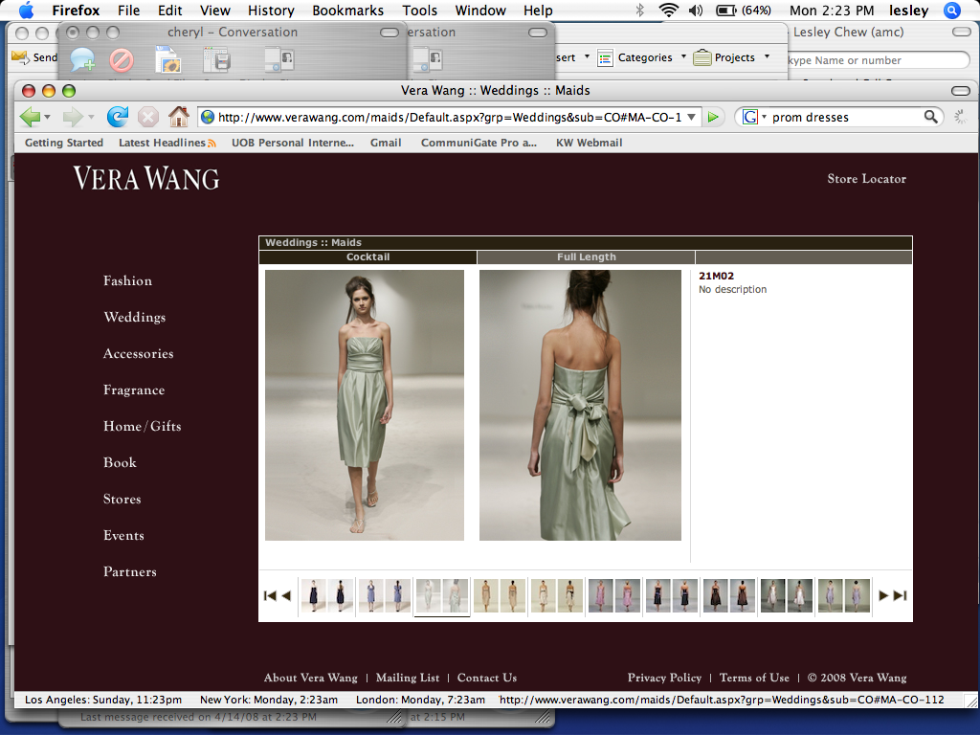Select the pink dress front-view thumbnail
This screenshot has width=980, height=735.
click(x=601, y=595)
